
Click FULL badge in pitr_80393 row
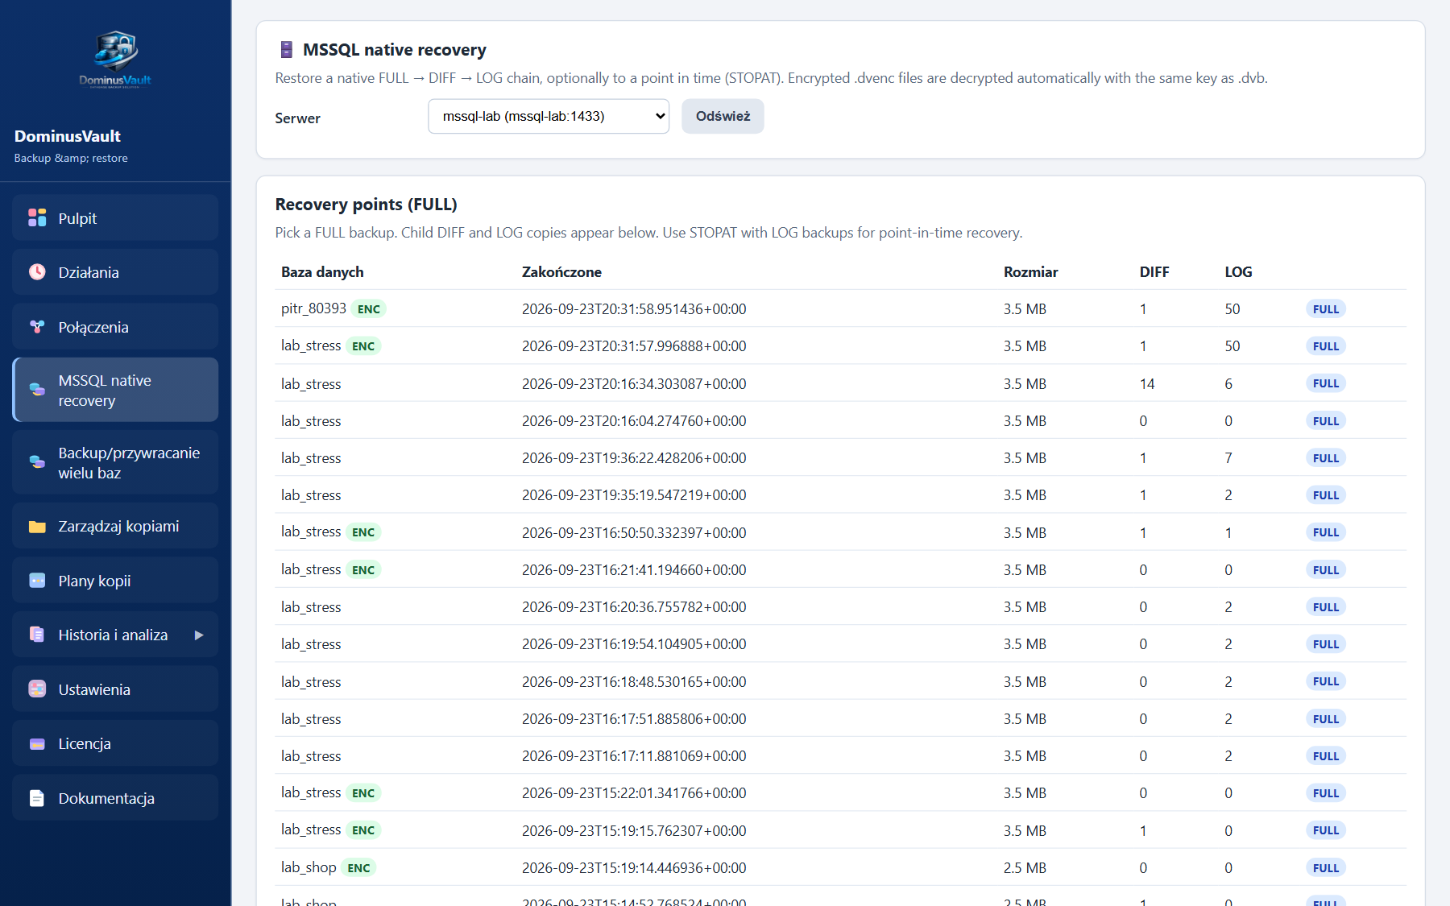(x=1325, y=309)
